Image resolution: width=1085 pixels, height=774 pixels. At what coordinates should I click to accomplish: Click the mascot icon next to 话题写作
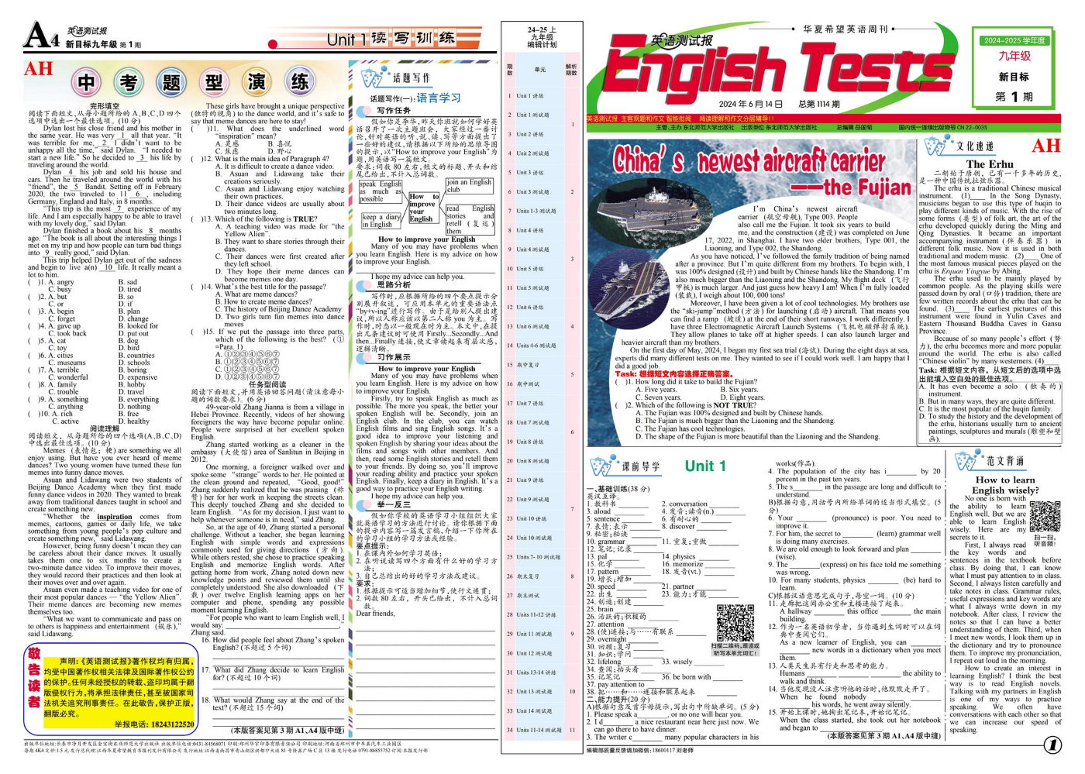(x=373, y=77)
